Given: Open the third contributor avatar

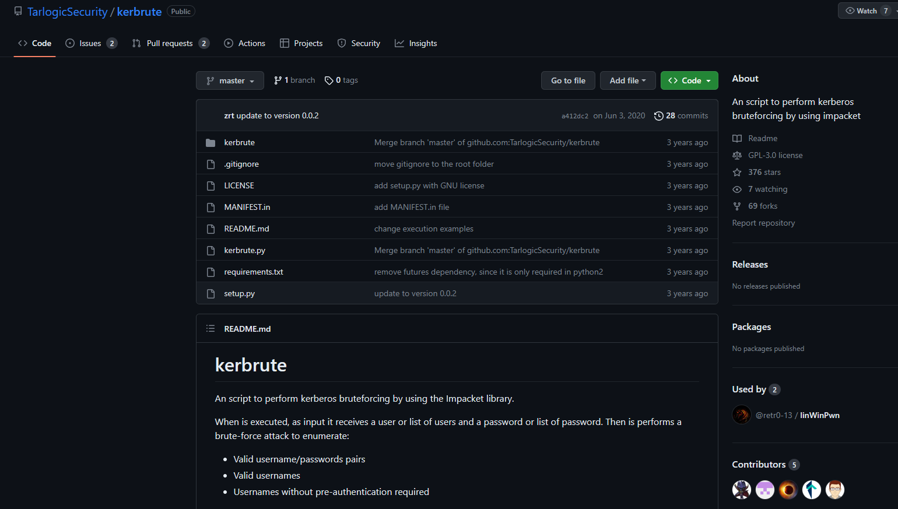Looking at the screenshot, I should 788,490.
